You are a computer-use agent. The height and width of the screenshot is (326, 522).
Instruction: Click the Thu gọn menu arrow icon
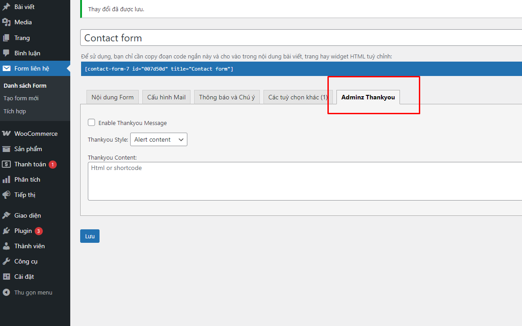tap(6, 292)
